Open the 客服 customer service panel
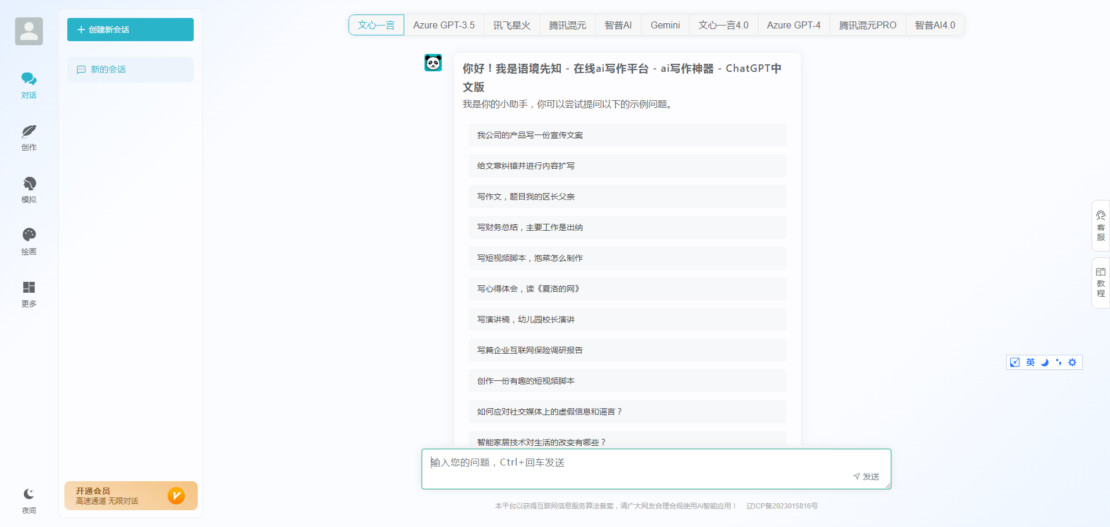Screen dimensions: 1110x527 click(x=1101, y=226)
